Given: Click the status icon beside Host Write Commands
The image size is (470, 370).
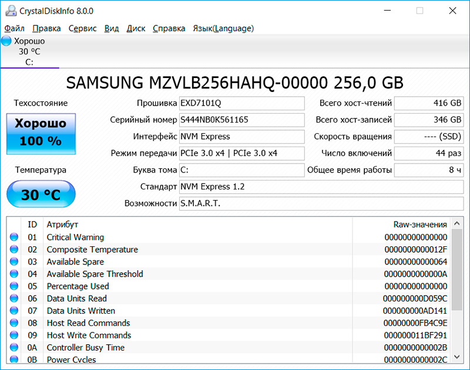Looking at the screenshot, I should coord(14,335).
